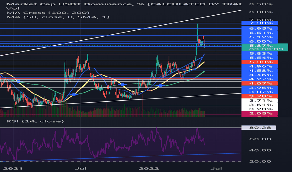The width and height of the screenshot is (292, 172).
Task: Click the 4.45% price level label
Action: [x=260, y=75]
